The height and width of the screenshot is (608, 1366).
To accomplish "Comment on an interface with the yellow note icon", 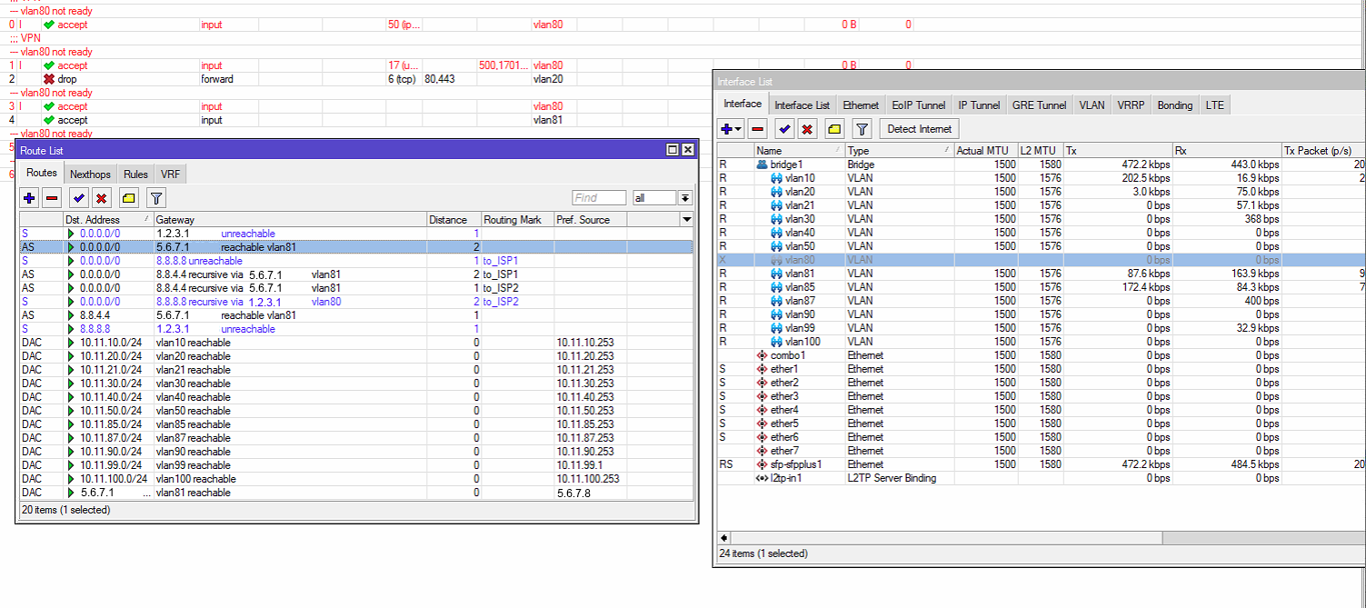I will (x=833, y=128).
